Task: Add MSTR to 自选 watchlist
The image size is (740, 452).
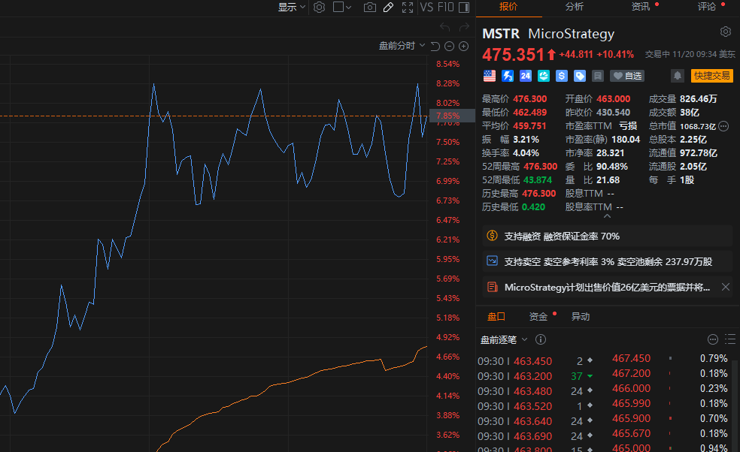Action: (x=627, y=76)
